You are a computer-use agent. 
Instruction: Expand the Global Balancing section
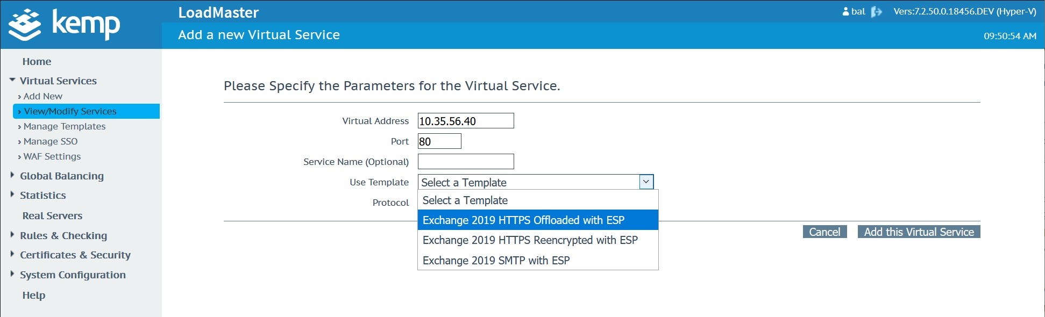(12, 175)
